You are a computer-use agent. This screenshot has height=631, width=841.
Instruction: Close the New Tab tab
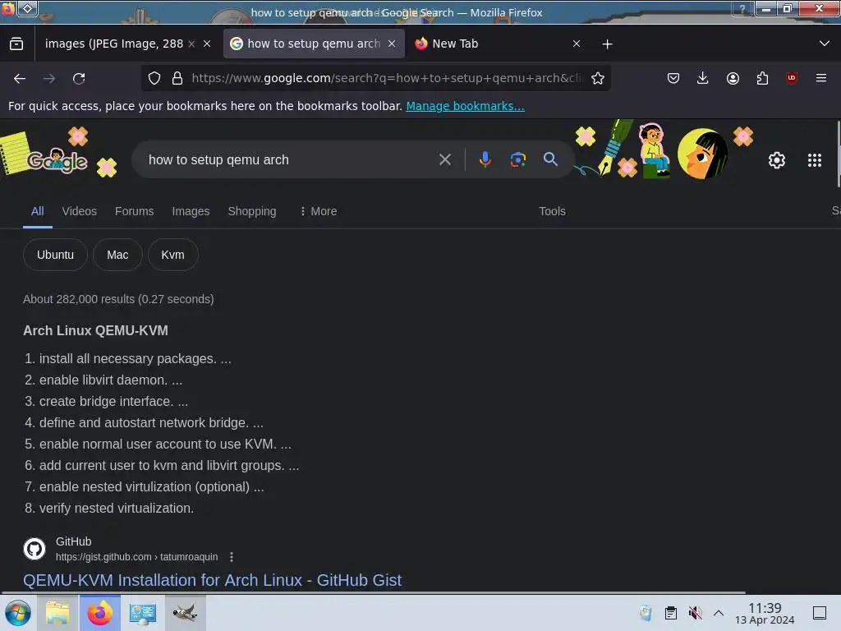[577, 44]
